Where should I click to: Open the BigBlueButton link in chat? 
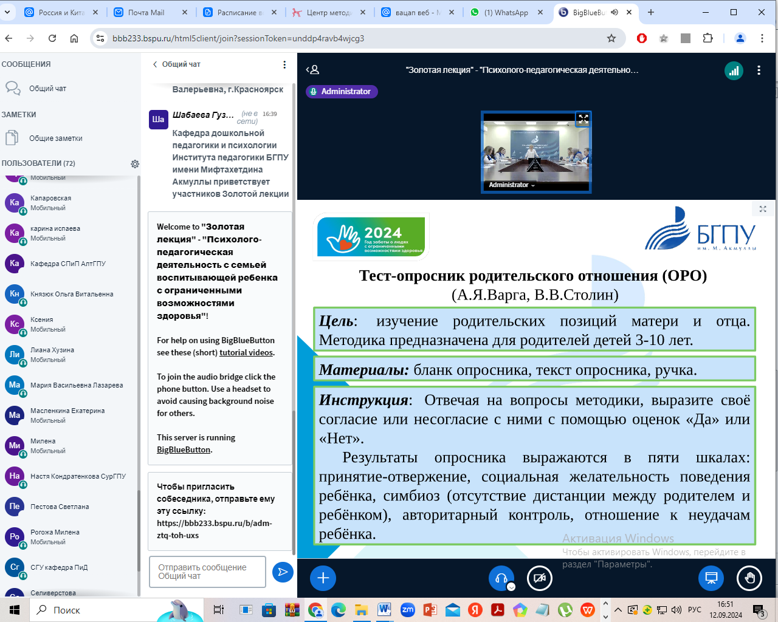[184, 450]
